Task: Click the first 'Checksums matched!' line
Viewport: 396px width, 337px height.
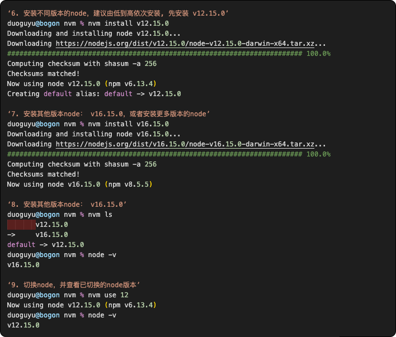Action: [44, 74]
